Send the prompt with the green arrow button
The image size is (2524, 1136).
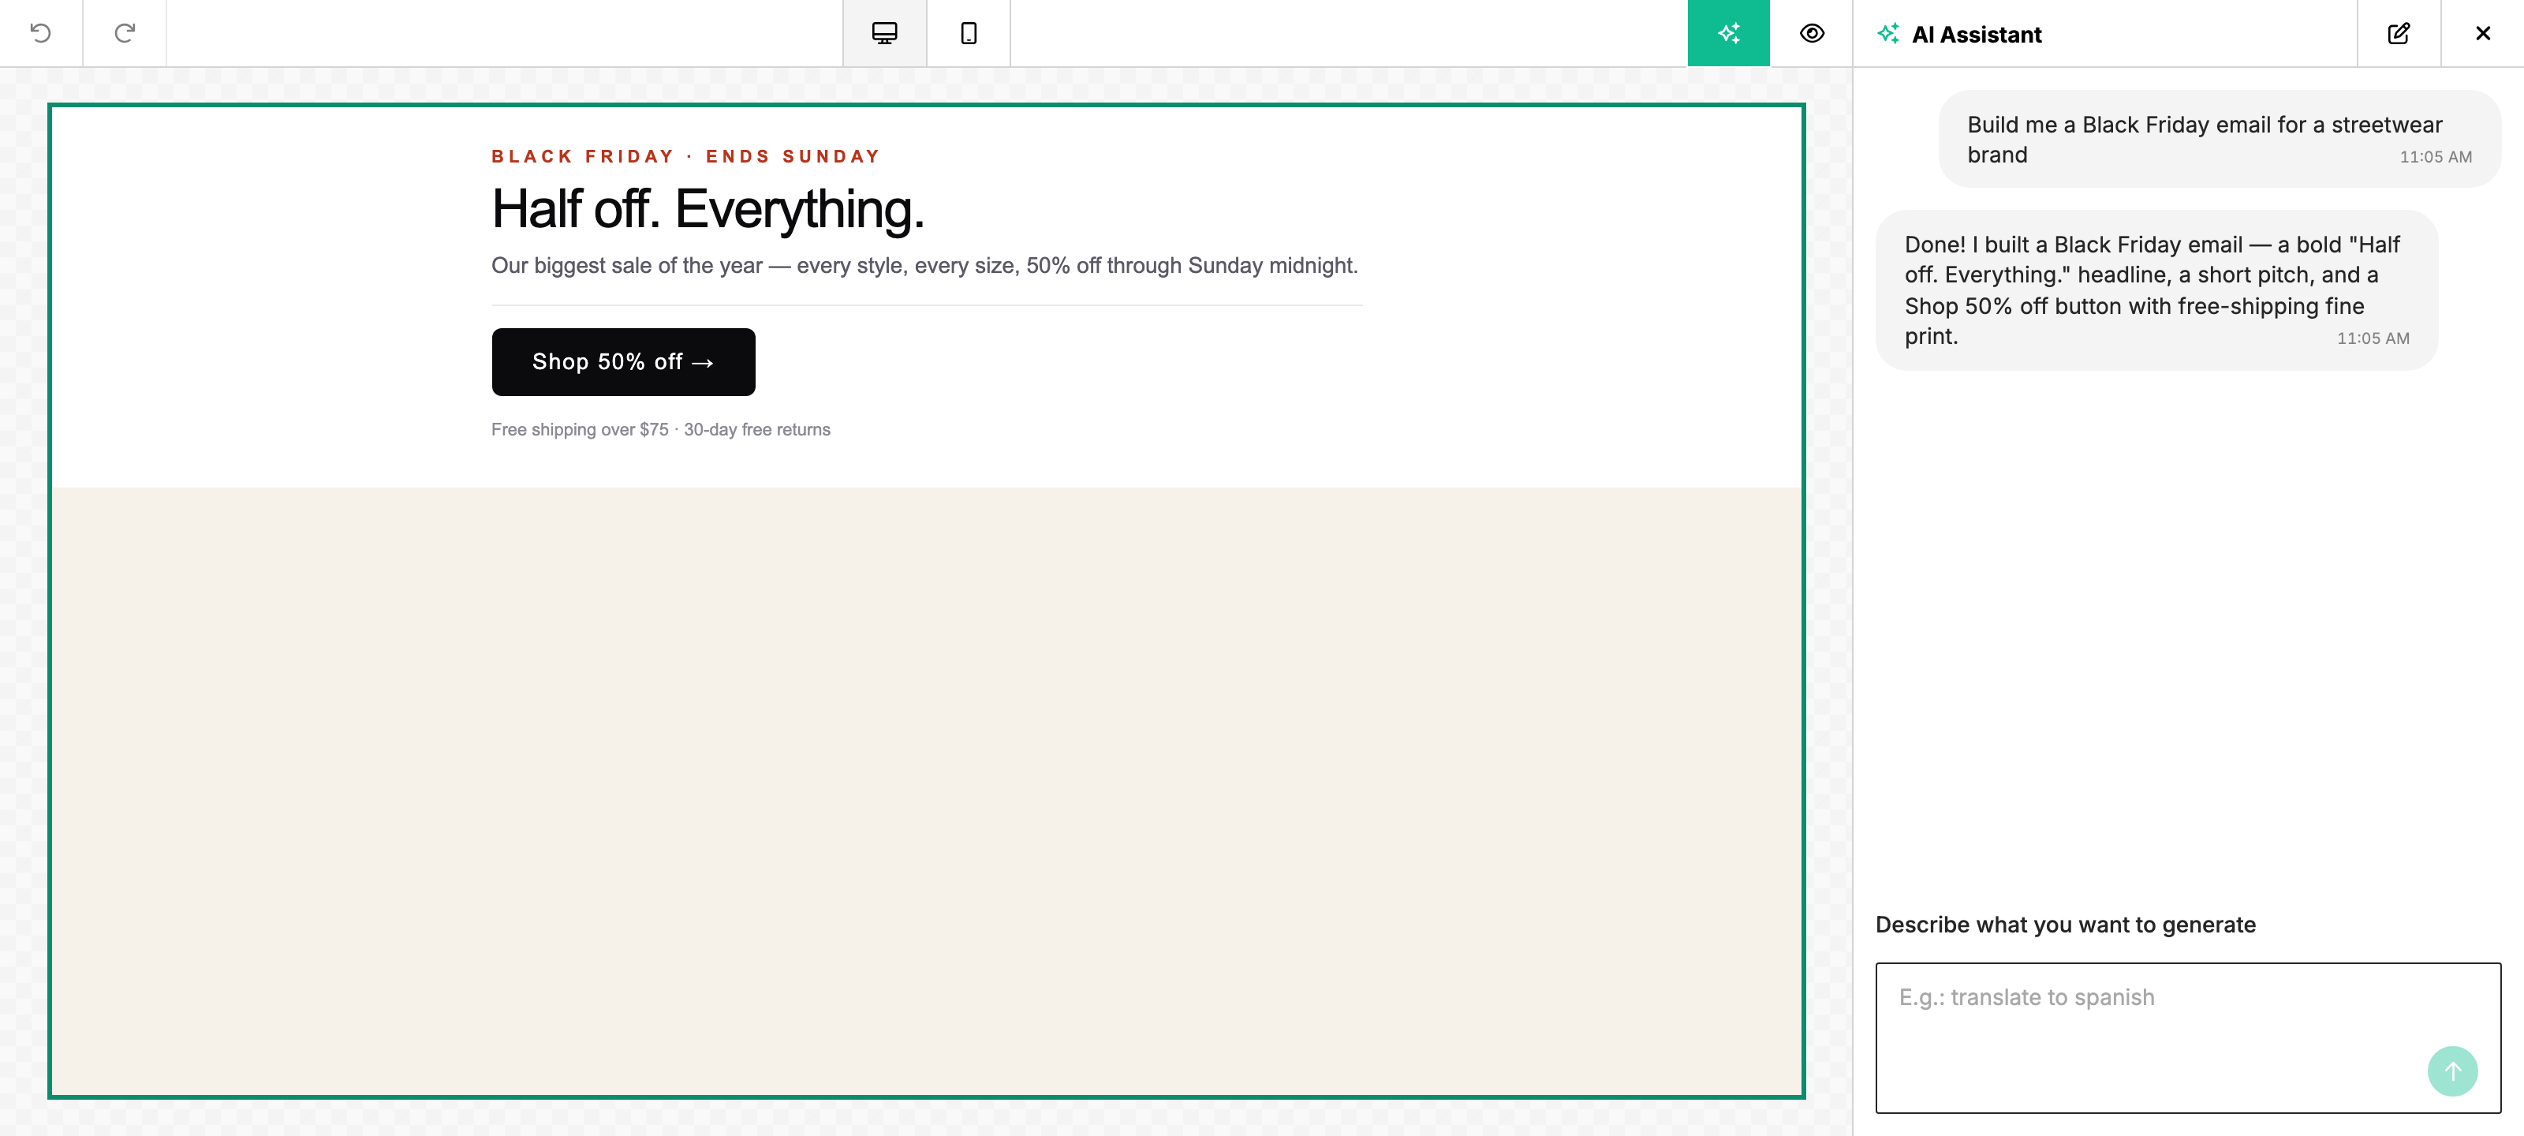pyautogui.click(x=2452, y=1071)
